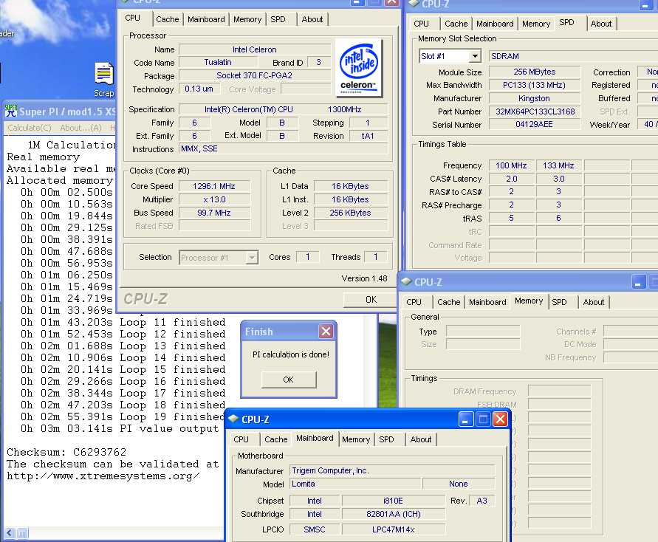Open About tab in CPU-Z CPU window
The height and width of the screenshot is (542, 658).
coord(312,19)
